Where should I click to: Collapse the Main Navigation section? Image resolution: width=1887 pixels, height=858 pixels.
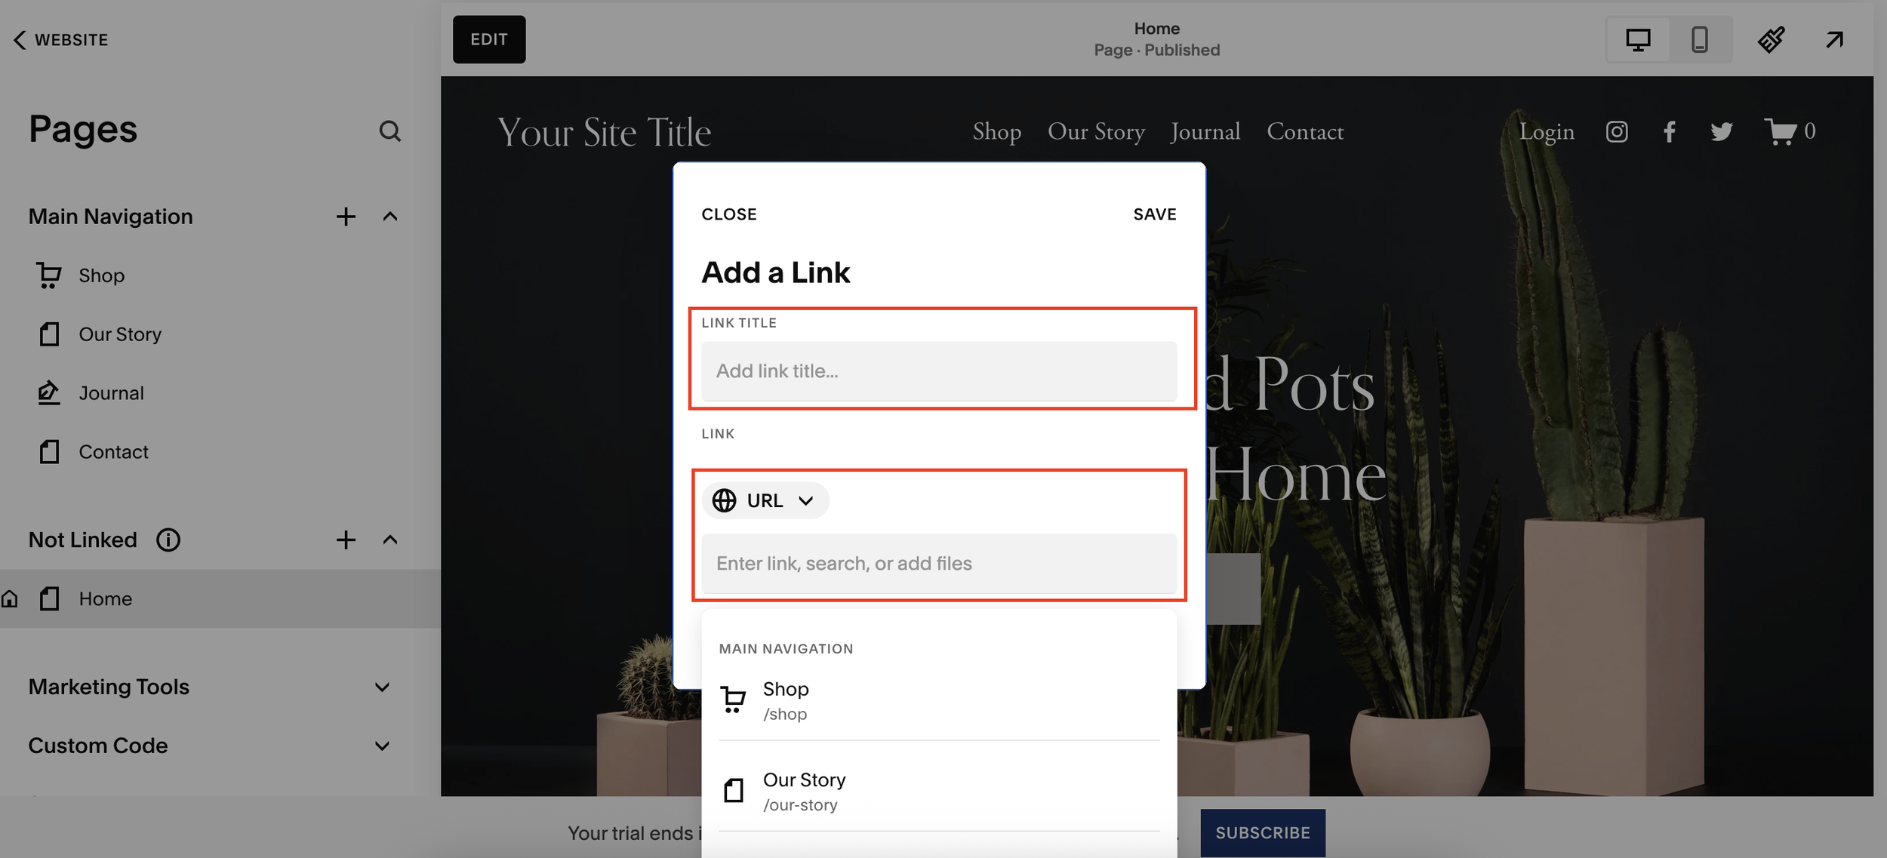coord(389,217)
